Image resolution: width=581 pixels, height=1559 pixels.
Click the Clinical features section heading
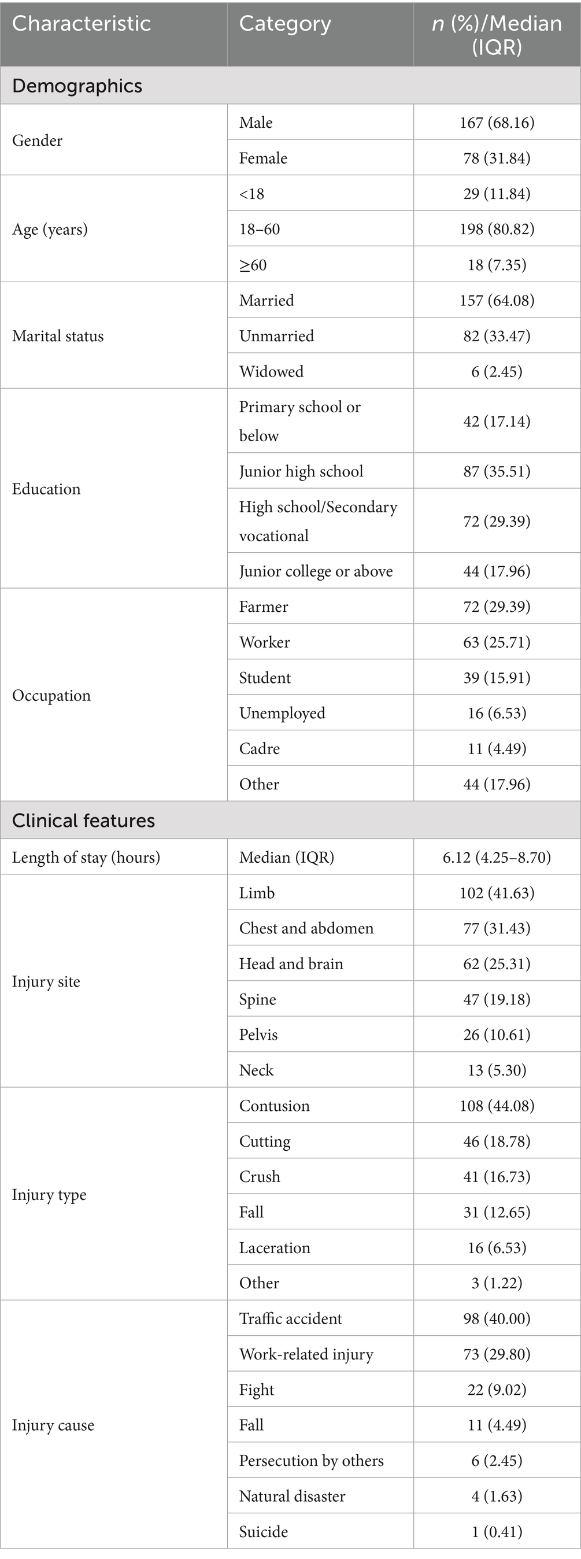pyautogui.click(x=83, y=821)
